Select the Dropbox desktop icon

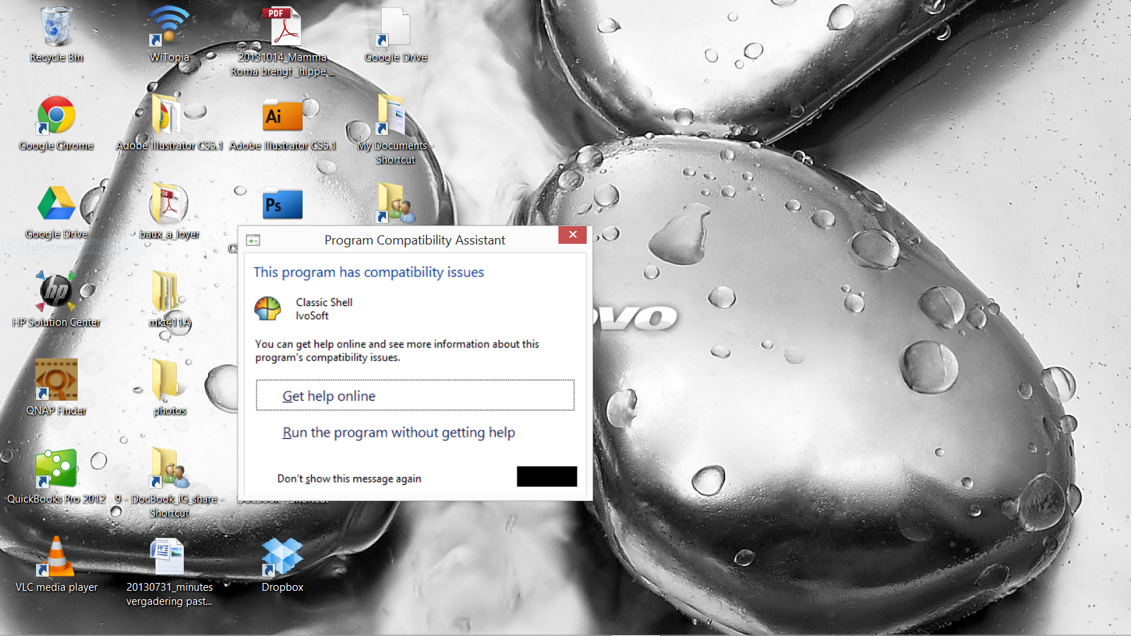pyautogui.click(x=282, y=558)
